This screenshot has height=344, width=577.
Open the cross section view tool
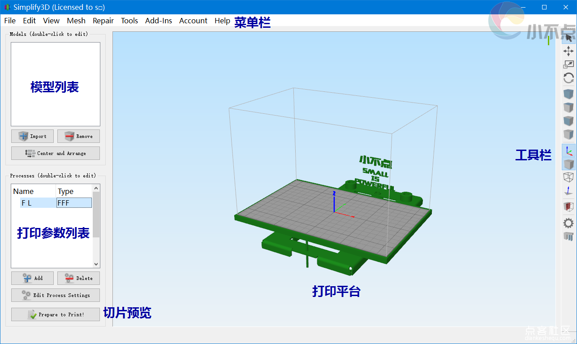pos(568,207)
